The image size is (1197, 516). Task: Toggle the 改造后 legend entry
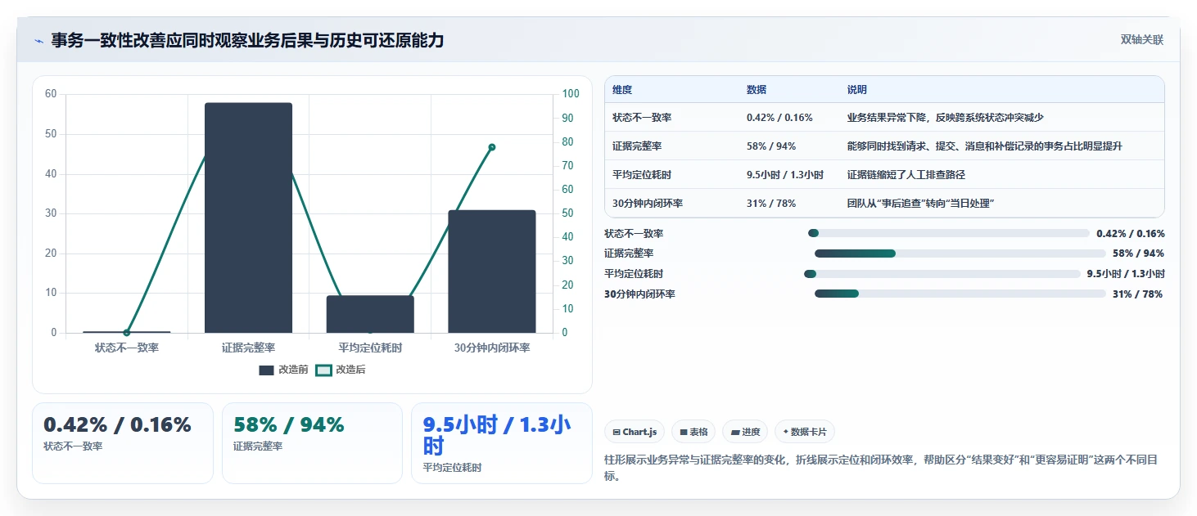[x=341, y=370]
